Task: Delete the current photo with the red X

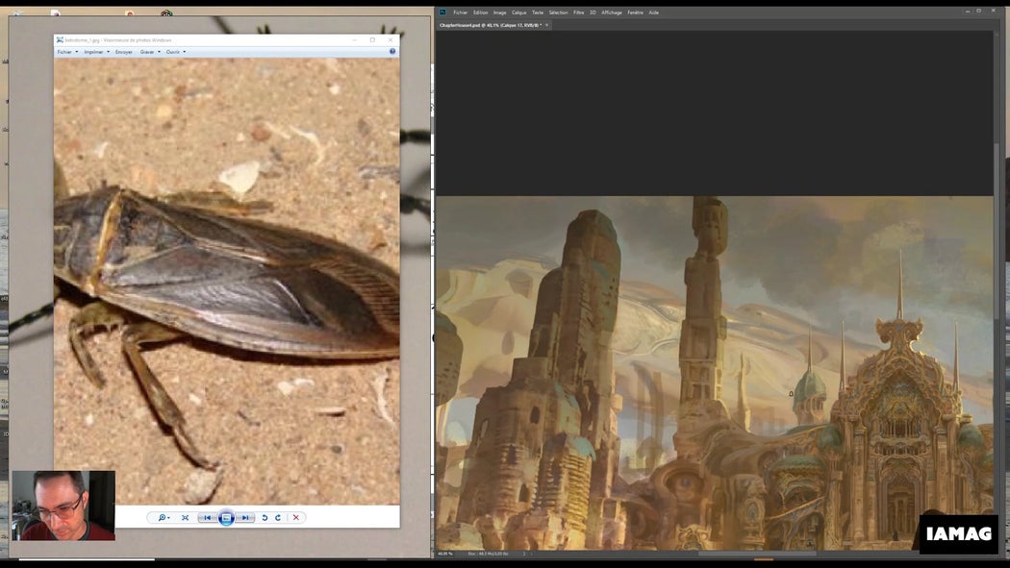Action: (295, 517)
